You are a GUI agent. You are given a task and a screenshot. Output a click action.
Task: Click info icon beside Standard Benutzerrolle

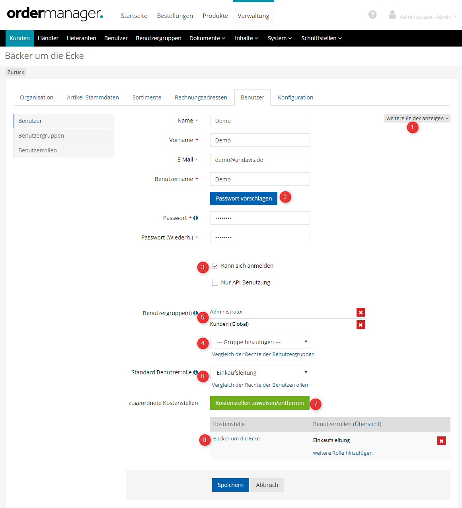195,372
